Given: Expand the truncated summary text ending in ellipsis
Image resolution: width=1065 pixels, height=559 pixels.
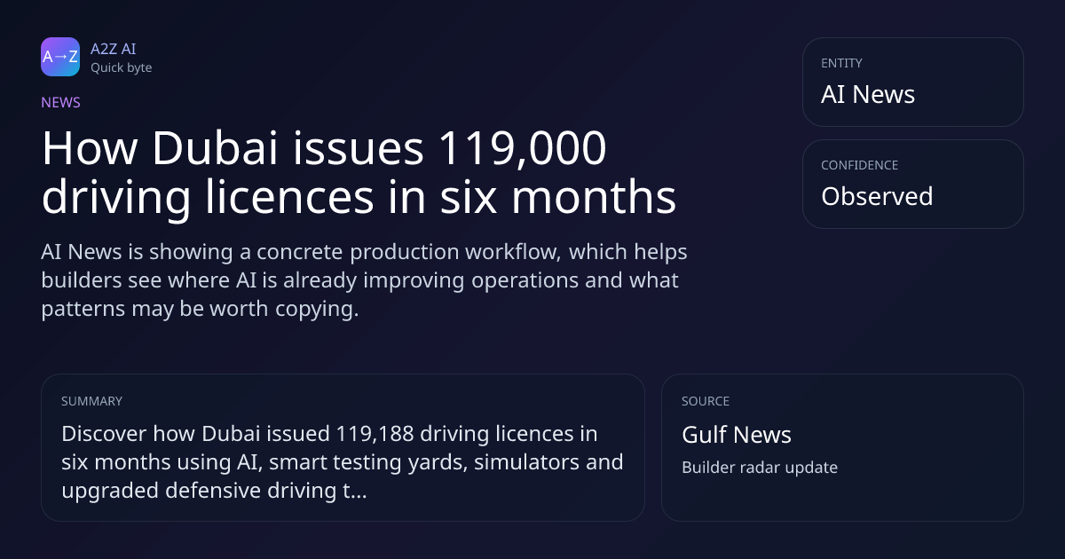Looking at the screenshot, I should [x=343, y=462].
